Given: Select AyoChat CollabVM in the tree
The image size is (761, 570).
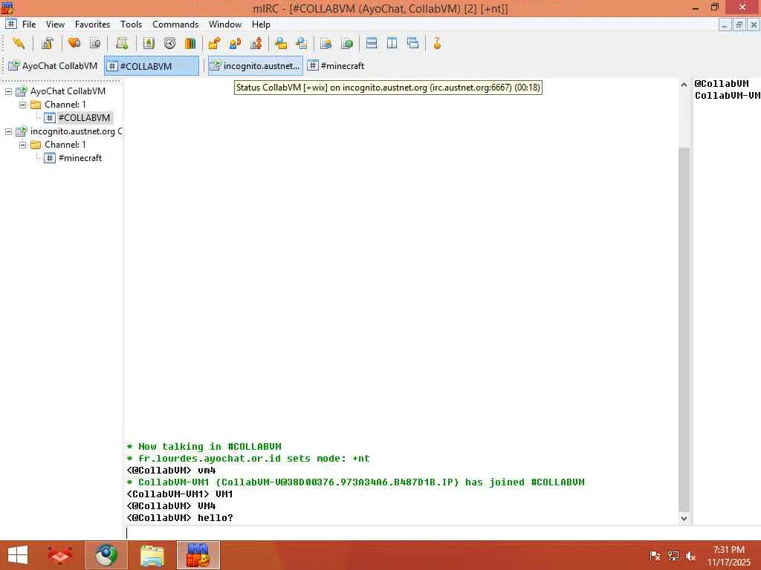Looking at the screenshot, I should [68, 91].
